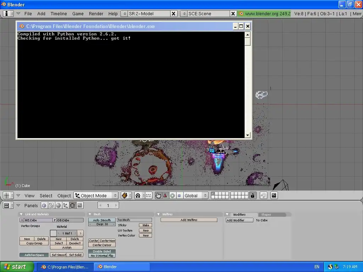Click the Copy Group button
Viewport: 363px width, 272px height.
34,243
